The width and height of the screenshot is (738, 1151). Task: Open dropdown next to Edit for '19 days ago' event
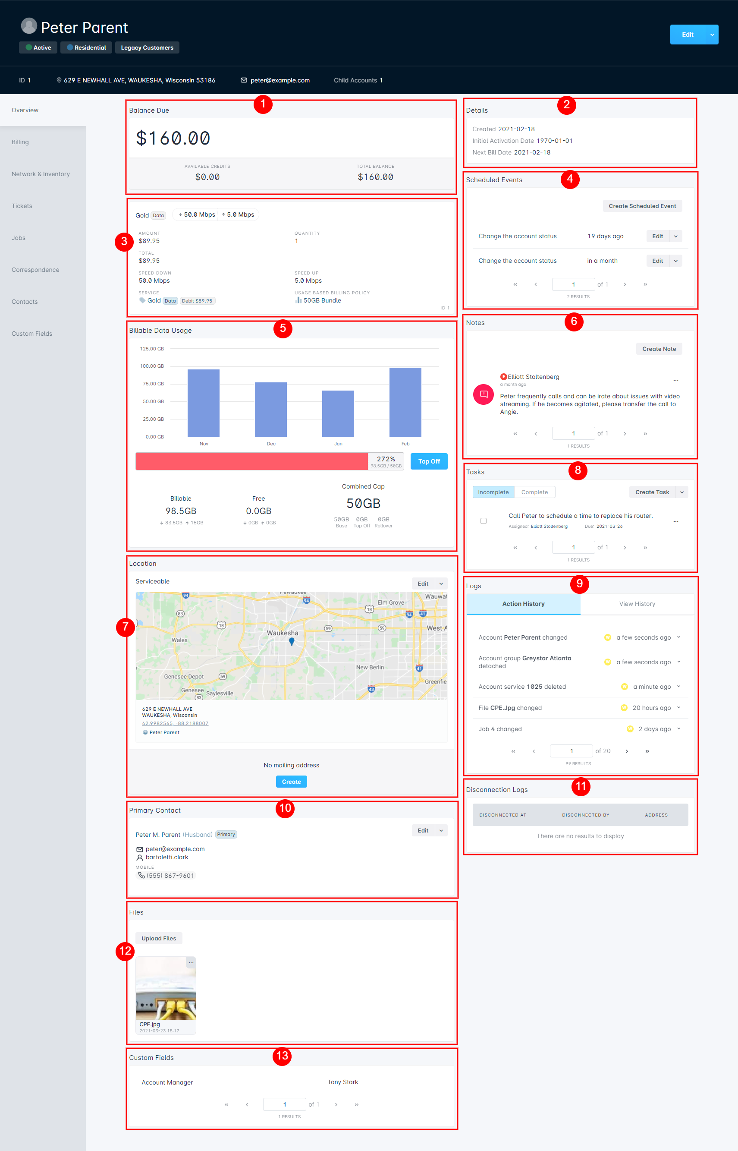pos(676,236)
